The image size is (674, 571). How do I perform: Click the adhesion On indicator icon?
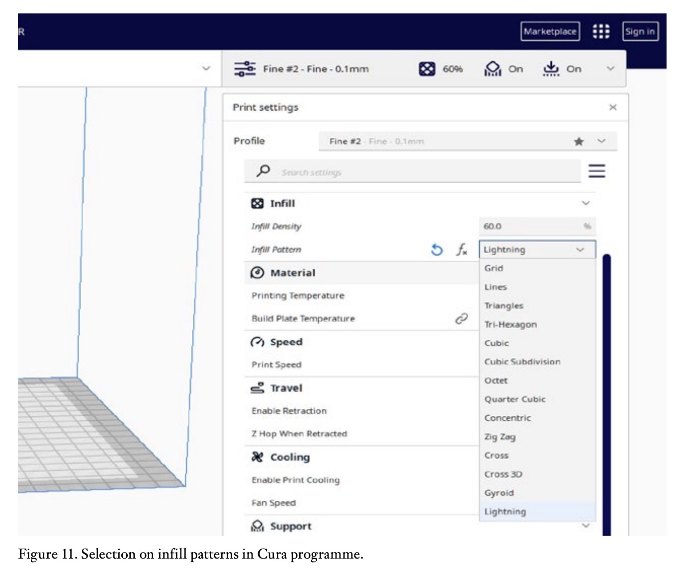tap(551, 69)
